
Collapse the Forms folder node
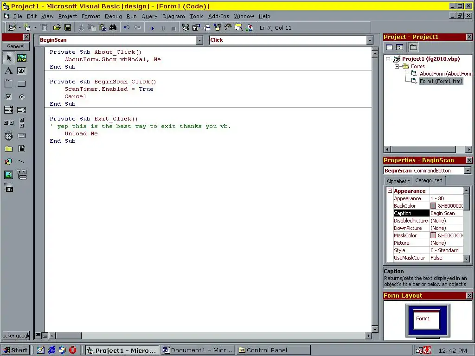397,66
